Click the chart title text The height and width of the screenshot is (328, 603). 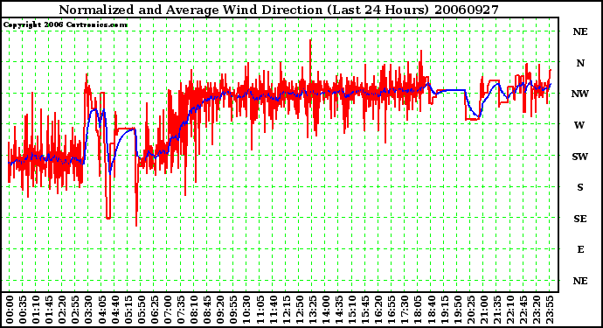(279, 10)
